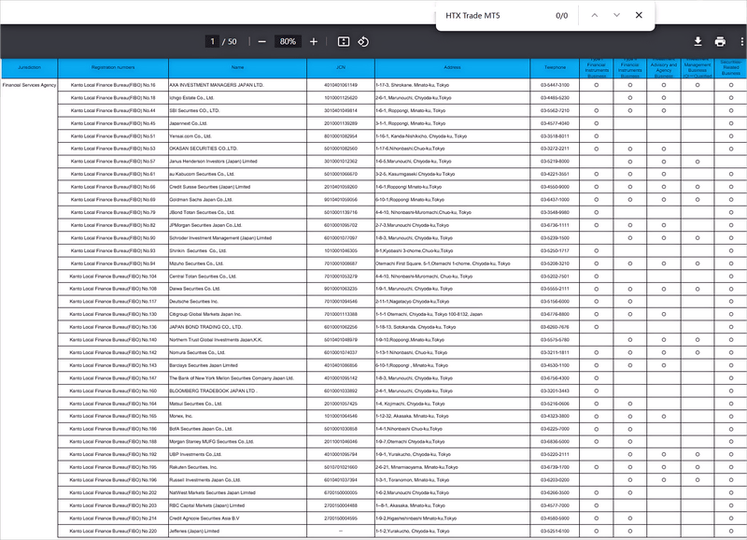
Task: Select Barclays Securities Japan Limited name
Action: pos(204,365)
